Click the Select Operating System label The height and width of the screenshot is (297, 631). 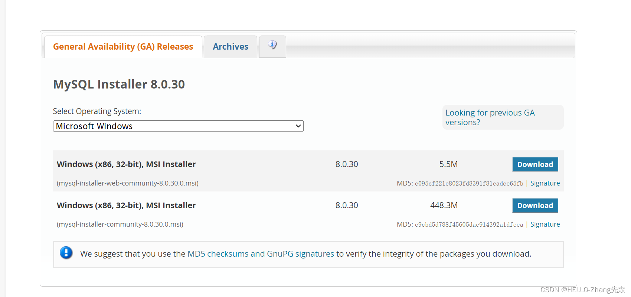[x=97, y=111]
